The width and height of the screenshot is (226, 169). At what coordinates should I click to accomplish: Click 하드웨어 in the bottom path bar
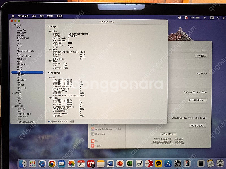click(63, 121)
